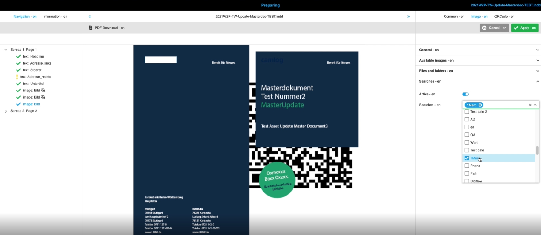Click blue checkmark beside highlighted image: Bild

tap(18, 104)
